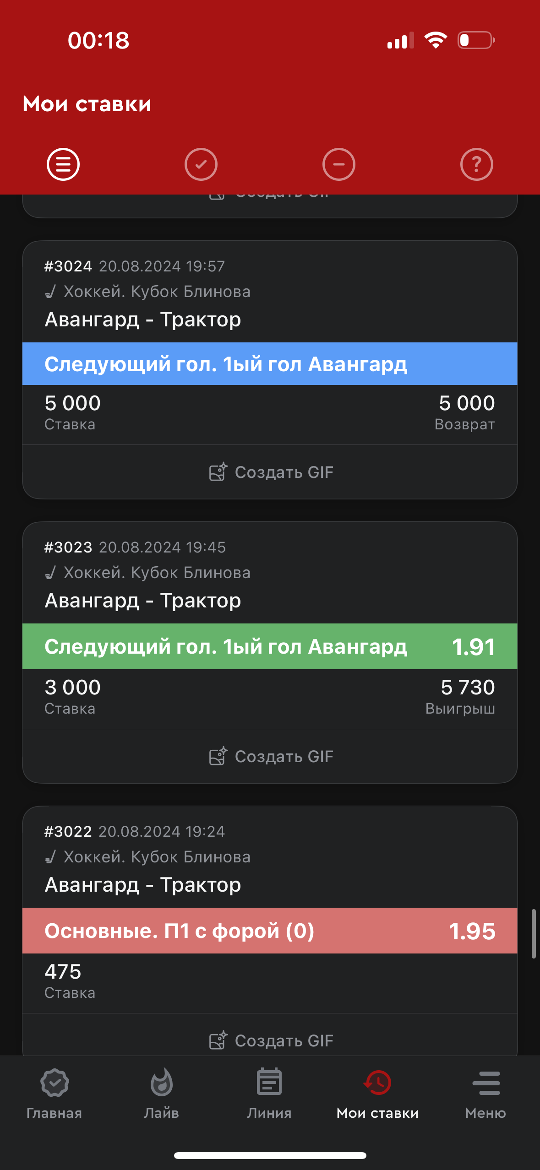540x1170 pixels.
Task: Filter by lost bets minus icon
Action: pyautogui.click(x=339, y=164)
